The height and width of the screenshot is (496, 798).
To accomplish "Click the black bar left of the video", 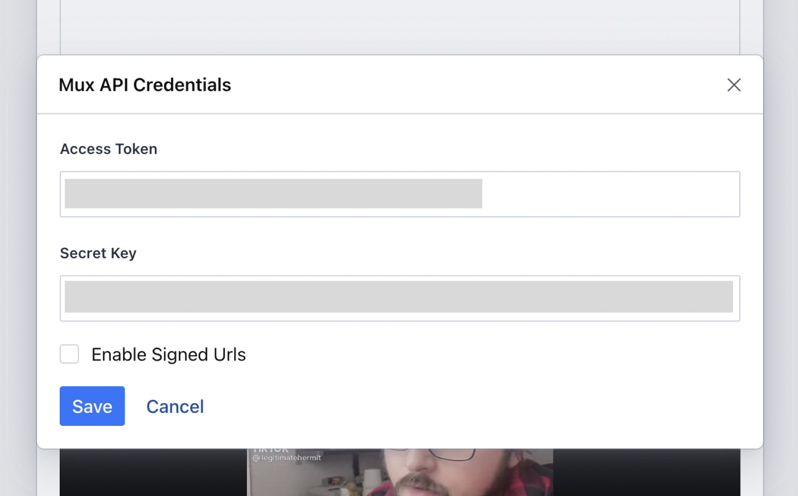I will (153, 472).
